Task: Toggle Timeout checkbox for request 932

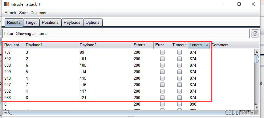Action: coord(180,91)
